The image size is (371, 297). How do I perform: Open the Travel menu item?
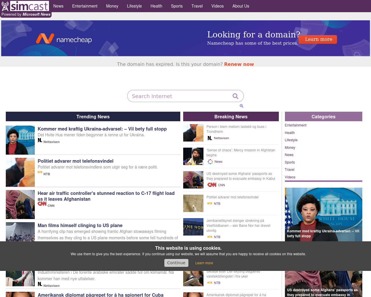197,6
